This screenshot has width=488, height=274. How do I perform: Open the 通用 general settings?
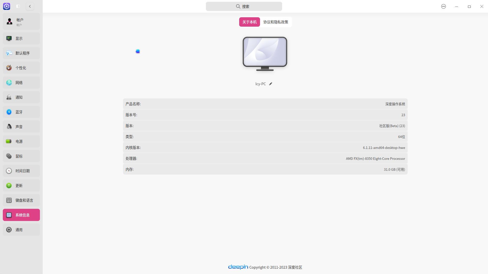tap(21, 230)
